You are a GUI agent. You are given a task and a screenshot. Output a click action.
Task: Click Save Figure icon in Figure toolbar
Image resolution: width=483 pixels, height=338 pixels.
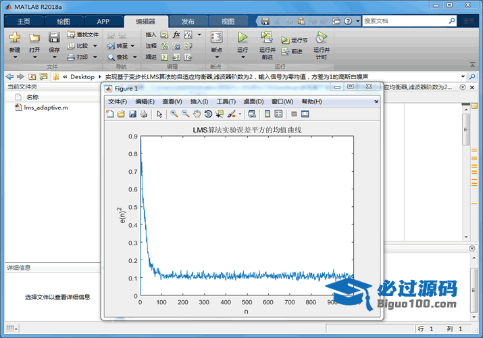pos(132,114)
